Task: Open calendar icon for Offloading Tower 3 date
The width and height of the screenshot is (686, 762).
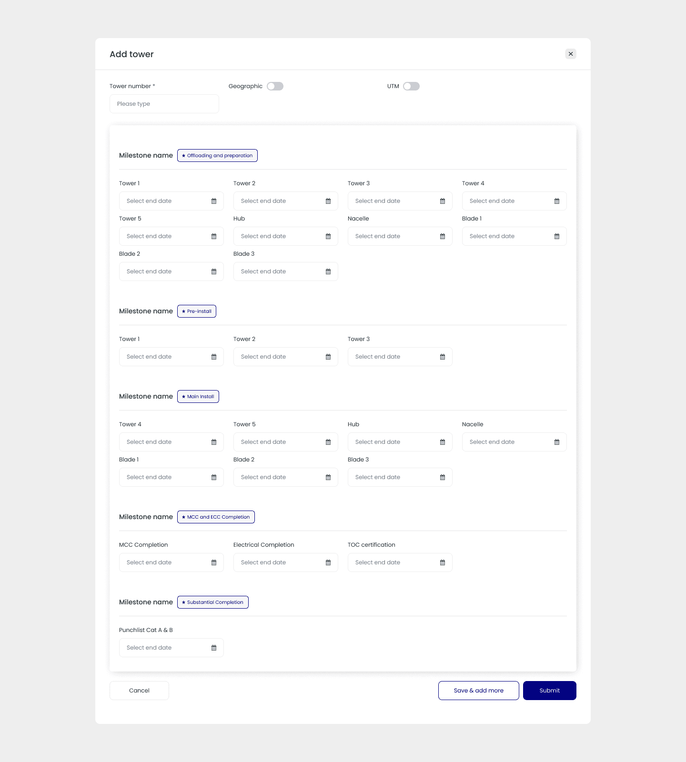Action: (443, 201)
